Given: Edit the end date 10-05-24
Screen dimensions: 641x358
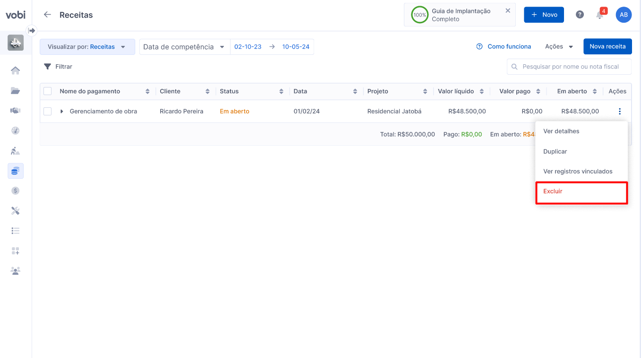Looking at the screenshot, I should click(x=296, y=47).
